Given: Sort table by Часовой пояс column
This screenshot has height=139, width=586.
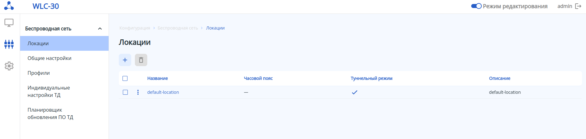Looking at the screenshot, I should point(258,78).
